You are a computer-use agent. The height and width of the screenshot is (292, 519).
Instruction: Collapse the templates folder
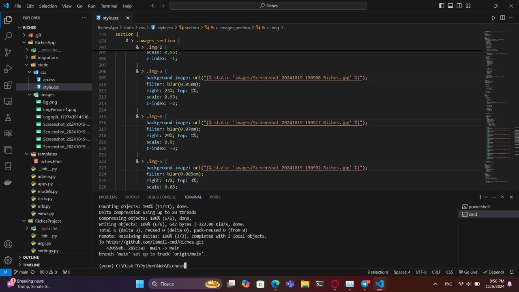pos(47,154)
